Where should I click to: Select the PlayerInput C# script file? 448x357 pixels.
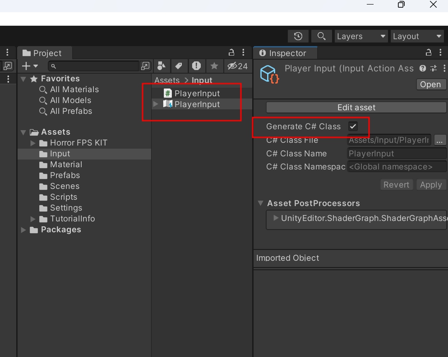click(197, 94)
